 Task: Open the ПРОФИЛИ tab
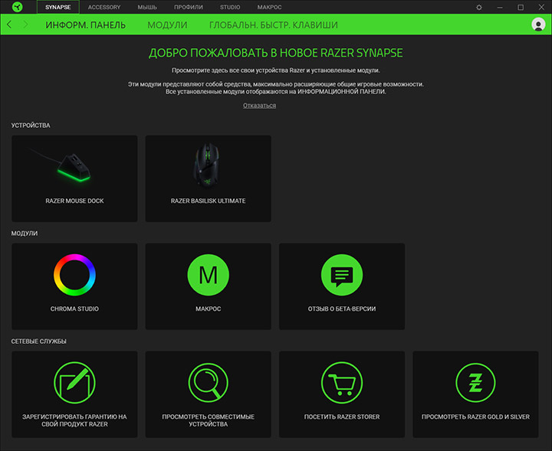[x=189, y=7]
